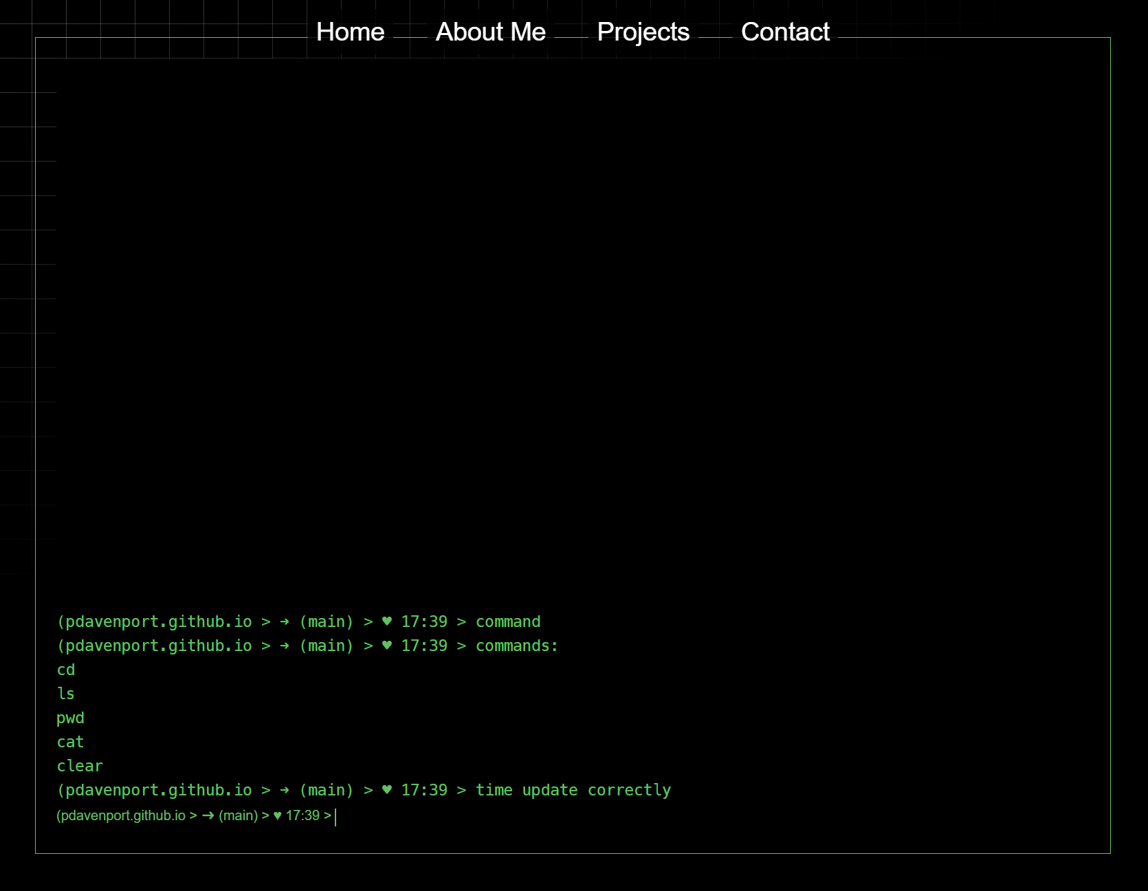This screenshot has width=1148, height=891.
Task: Click the 'clear' command text
Action: [79, 766]
